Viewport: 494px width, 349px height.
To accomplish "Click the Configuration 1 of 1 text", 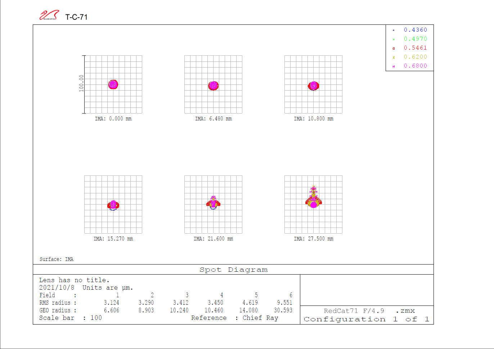I will (367, 319).
